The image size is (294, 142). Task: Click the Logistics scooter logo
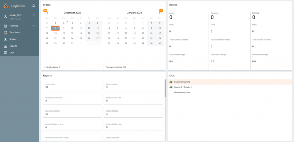tap(6, 5)
